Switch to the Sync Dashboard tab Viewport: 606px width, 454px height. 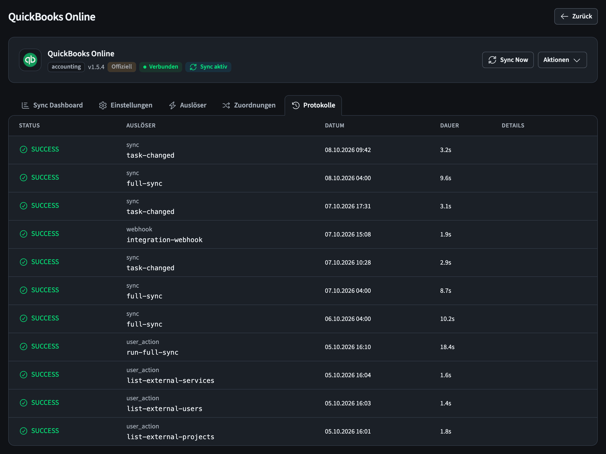coord(52,105)
